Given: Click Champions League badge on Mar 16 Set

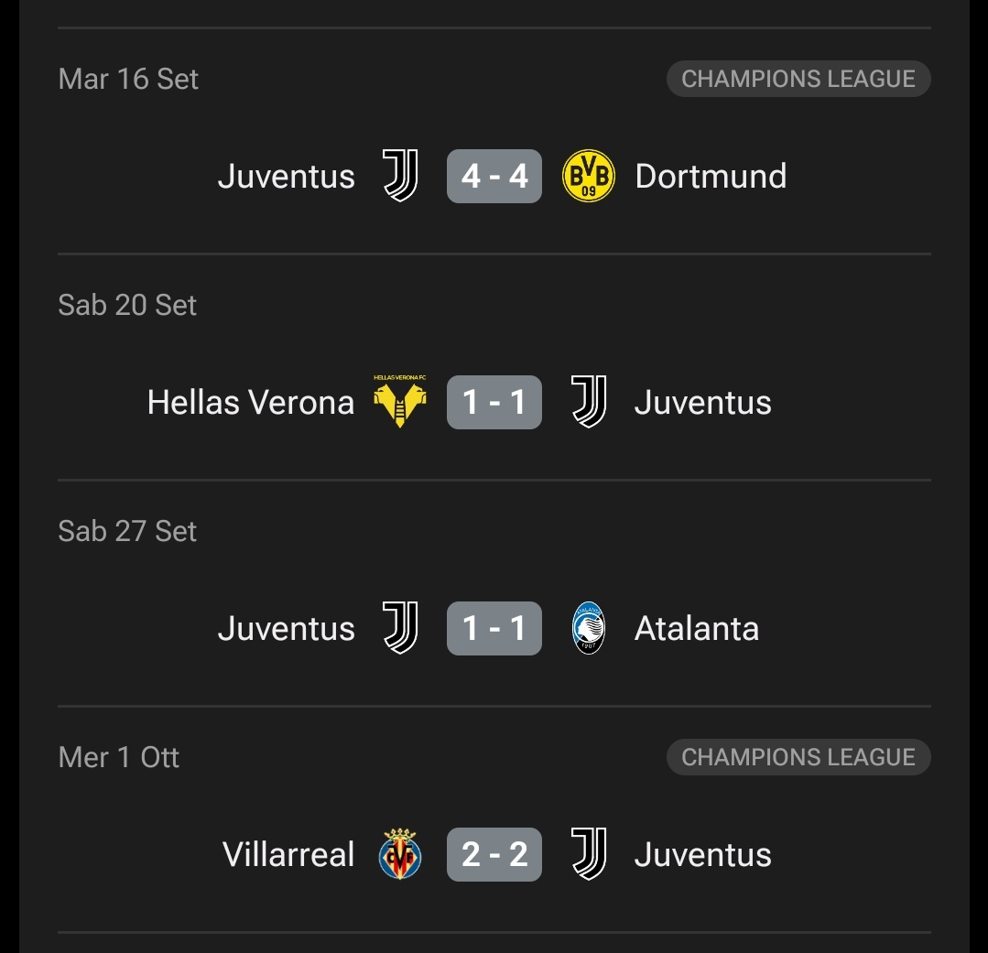Looking at the screenshot, I should (x=798, y=79).
